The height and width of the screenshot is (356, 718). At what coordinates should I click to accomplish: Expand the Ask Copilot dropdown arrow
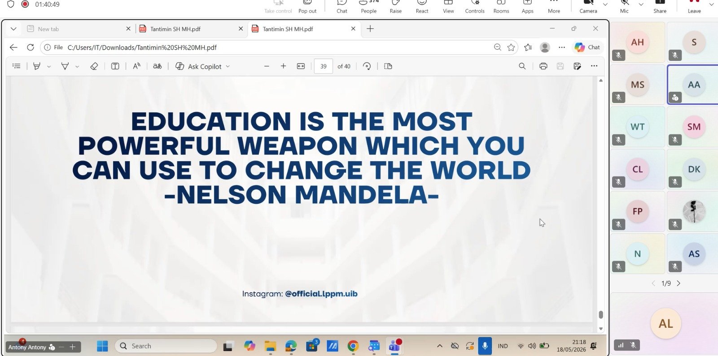tap(228, 66)
